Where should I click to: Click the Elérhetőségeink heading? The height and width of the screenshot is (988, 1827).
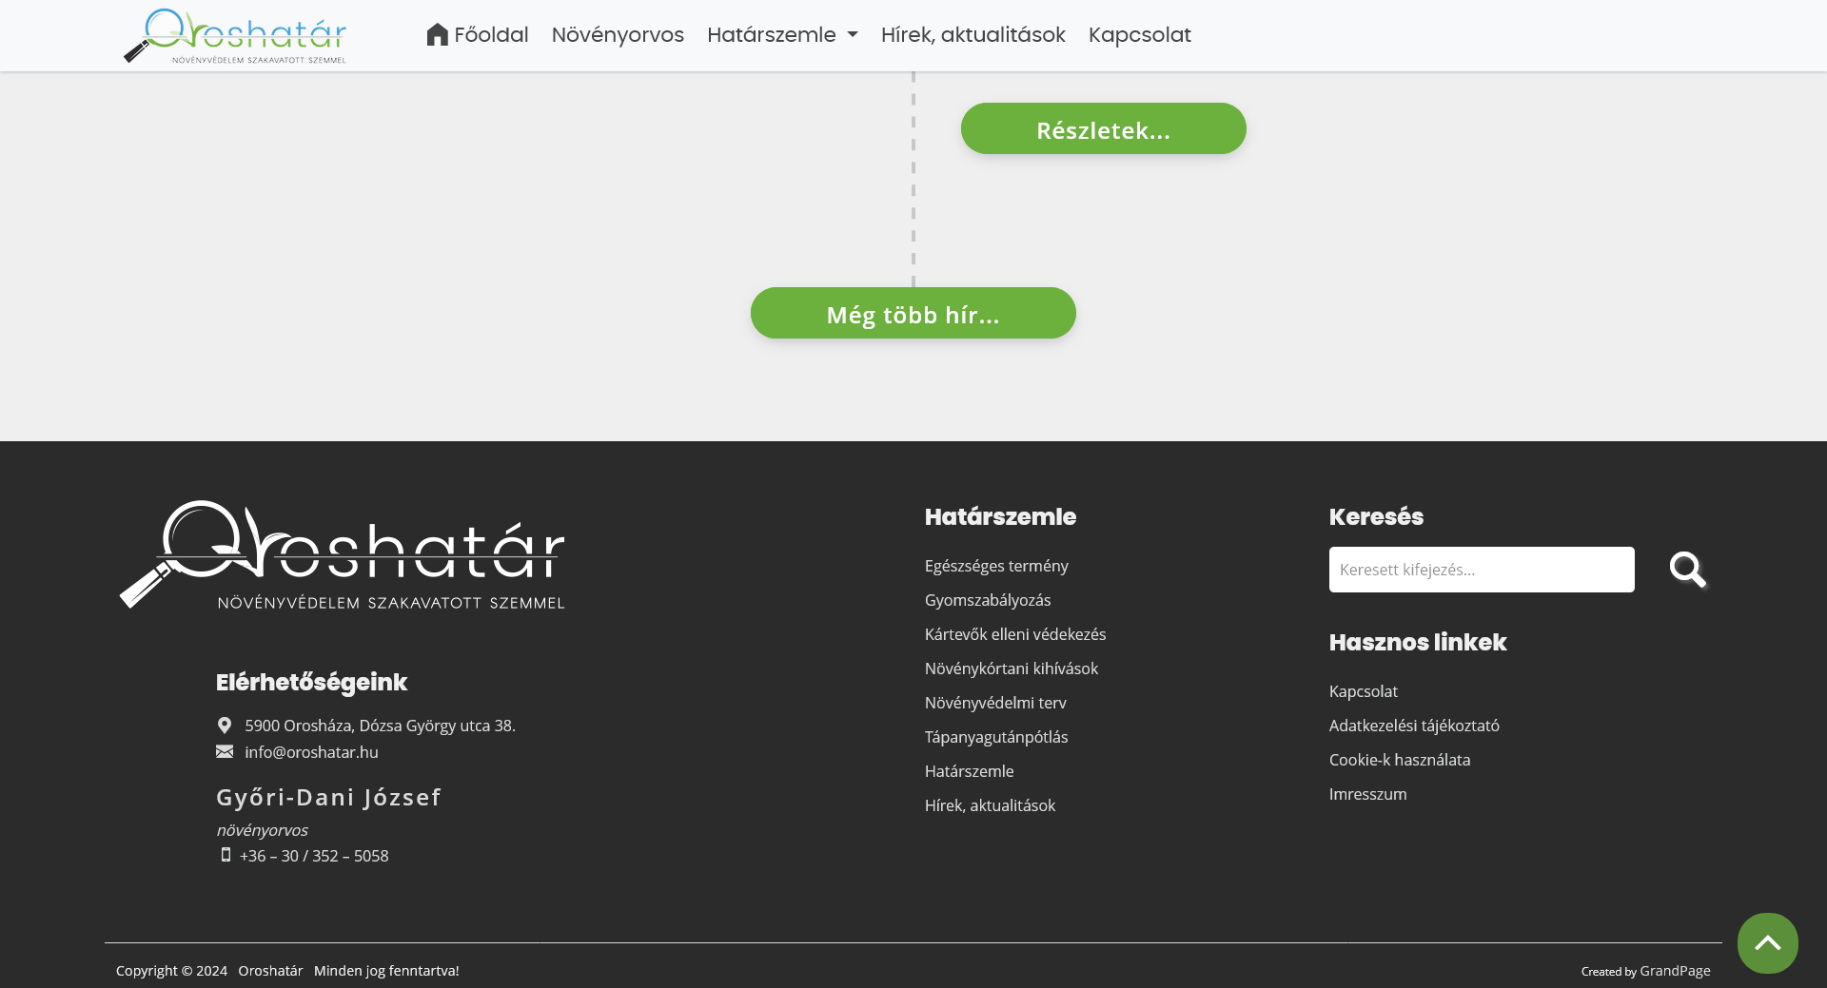311,682
